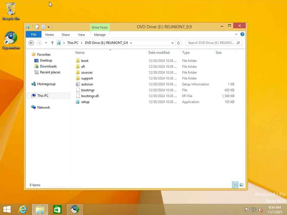Select the autorun setup information file icon
The width and height of the screenshot is (287, 215).
coord(78,84)
